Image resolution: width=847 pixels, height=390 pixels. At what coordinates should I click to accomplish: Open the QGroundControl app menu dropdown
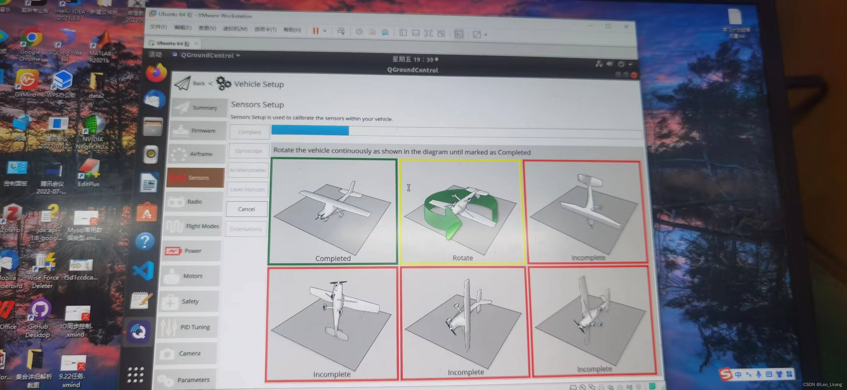pyautogui.click(x=211, y=55)
